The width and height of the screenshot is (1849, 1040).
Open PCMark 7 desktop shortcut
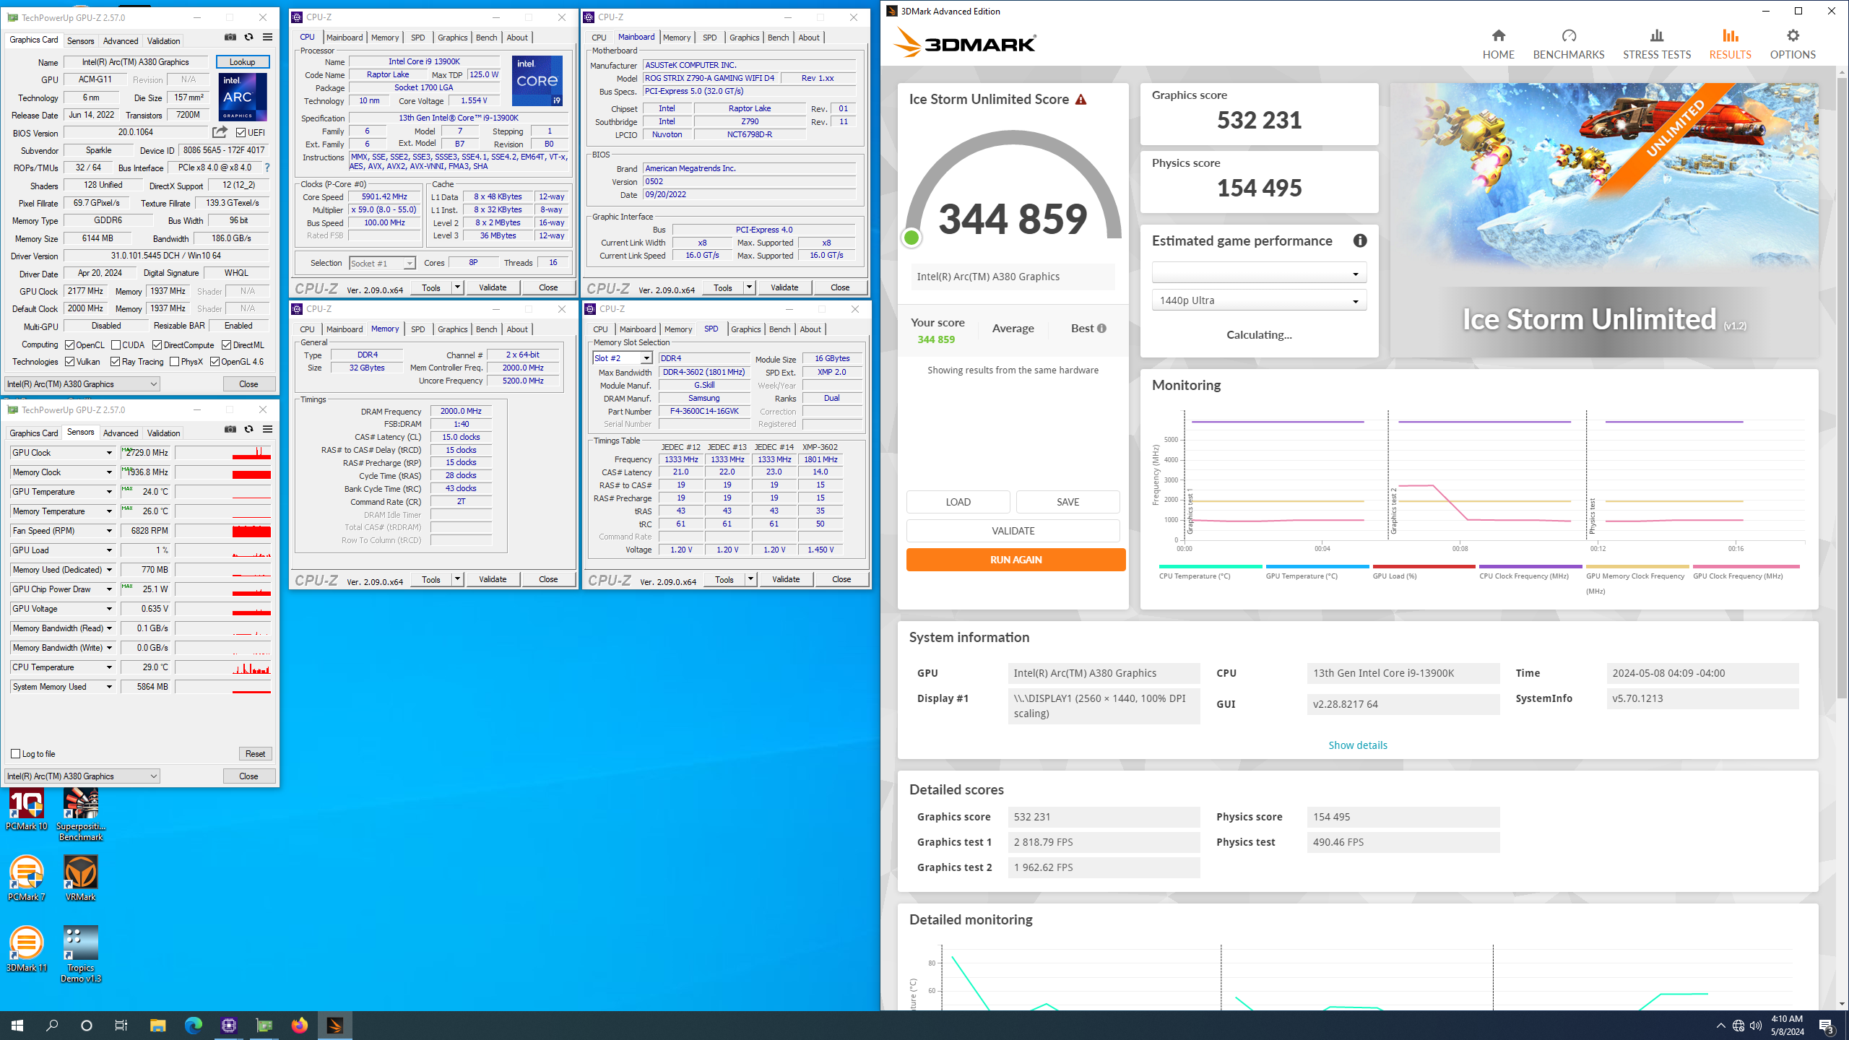pyautogui.click(x=26, y=878)
